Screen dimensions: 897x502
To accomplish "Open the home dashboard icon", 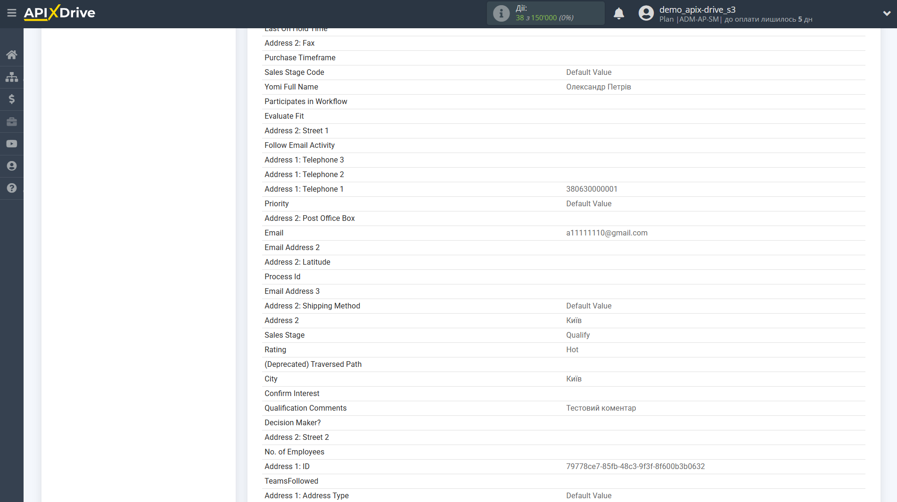I will click(12, 55).
